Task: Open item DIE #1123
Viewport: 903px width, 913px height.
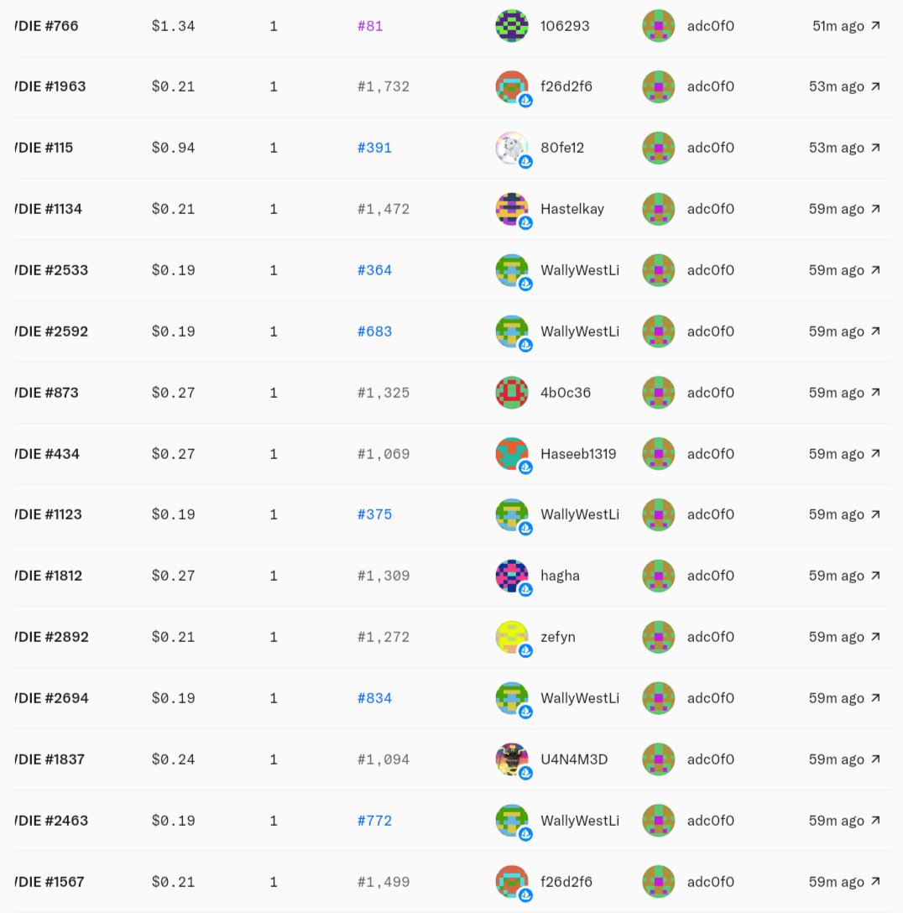Action: [x=49, y=514]
